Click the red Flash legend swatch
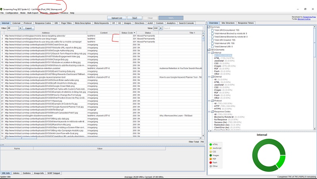The width and height of the screenshot is (317, 179). [211, 162]
